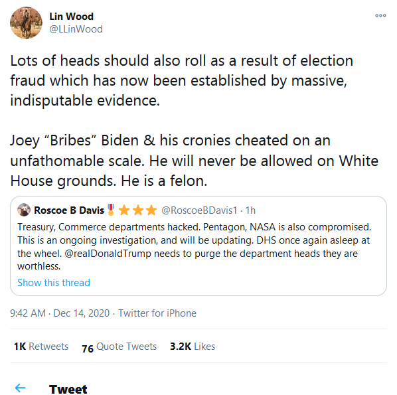Click Roscoe B Davis's small avatar
This screenshot has height=395, width=397.
click(24, 210)
